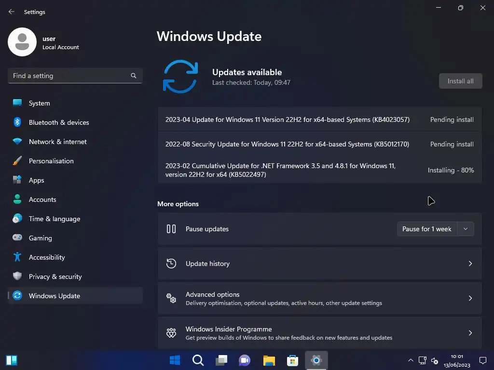The height and width of the screenshot is (370, 494).
Task: Show hidden system tray icons
Action: pos(411,360)
